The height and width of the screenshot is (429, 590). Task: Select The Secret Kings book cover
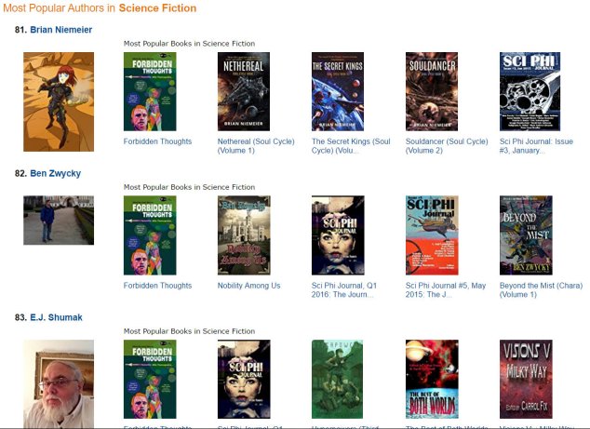click(338, 91)
